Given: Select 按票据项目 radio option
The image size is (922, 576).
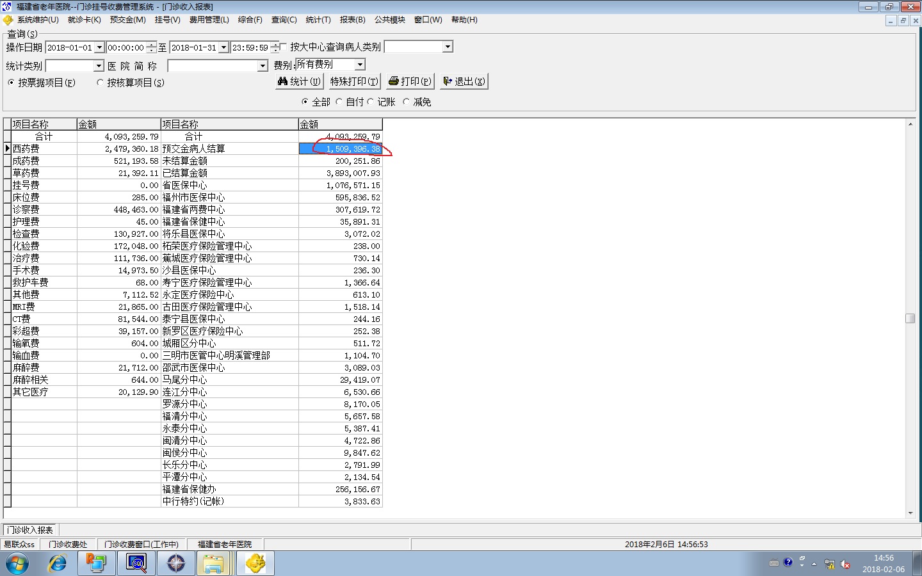Looking at the screenshot, I should coord(11,83).
